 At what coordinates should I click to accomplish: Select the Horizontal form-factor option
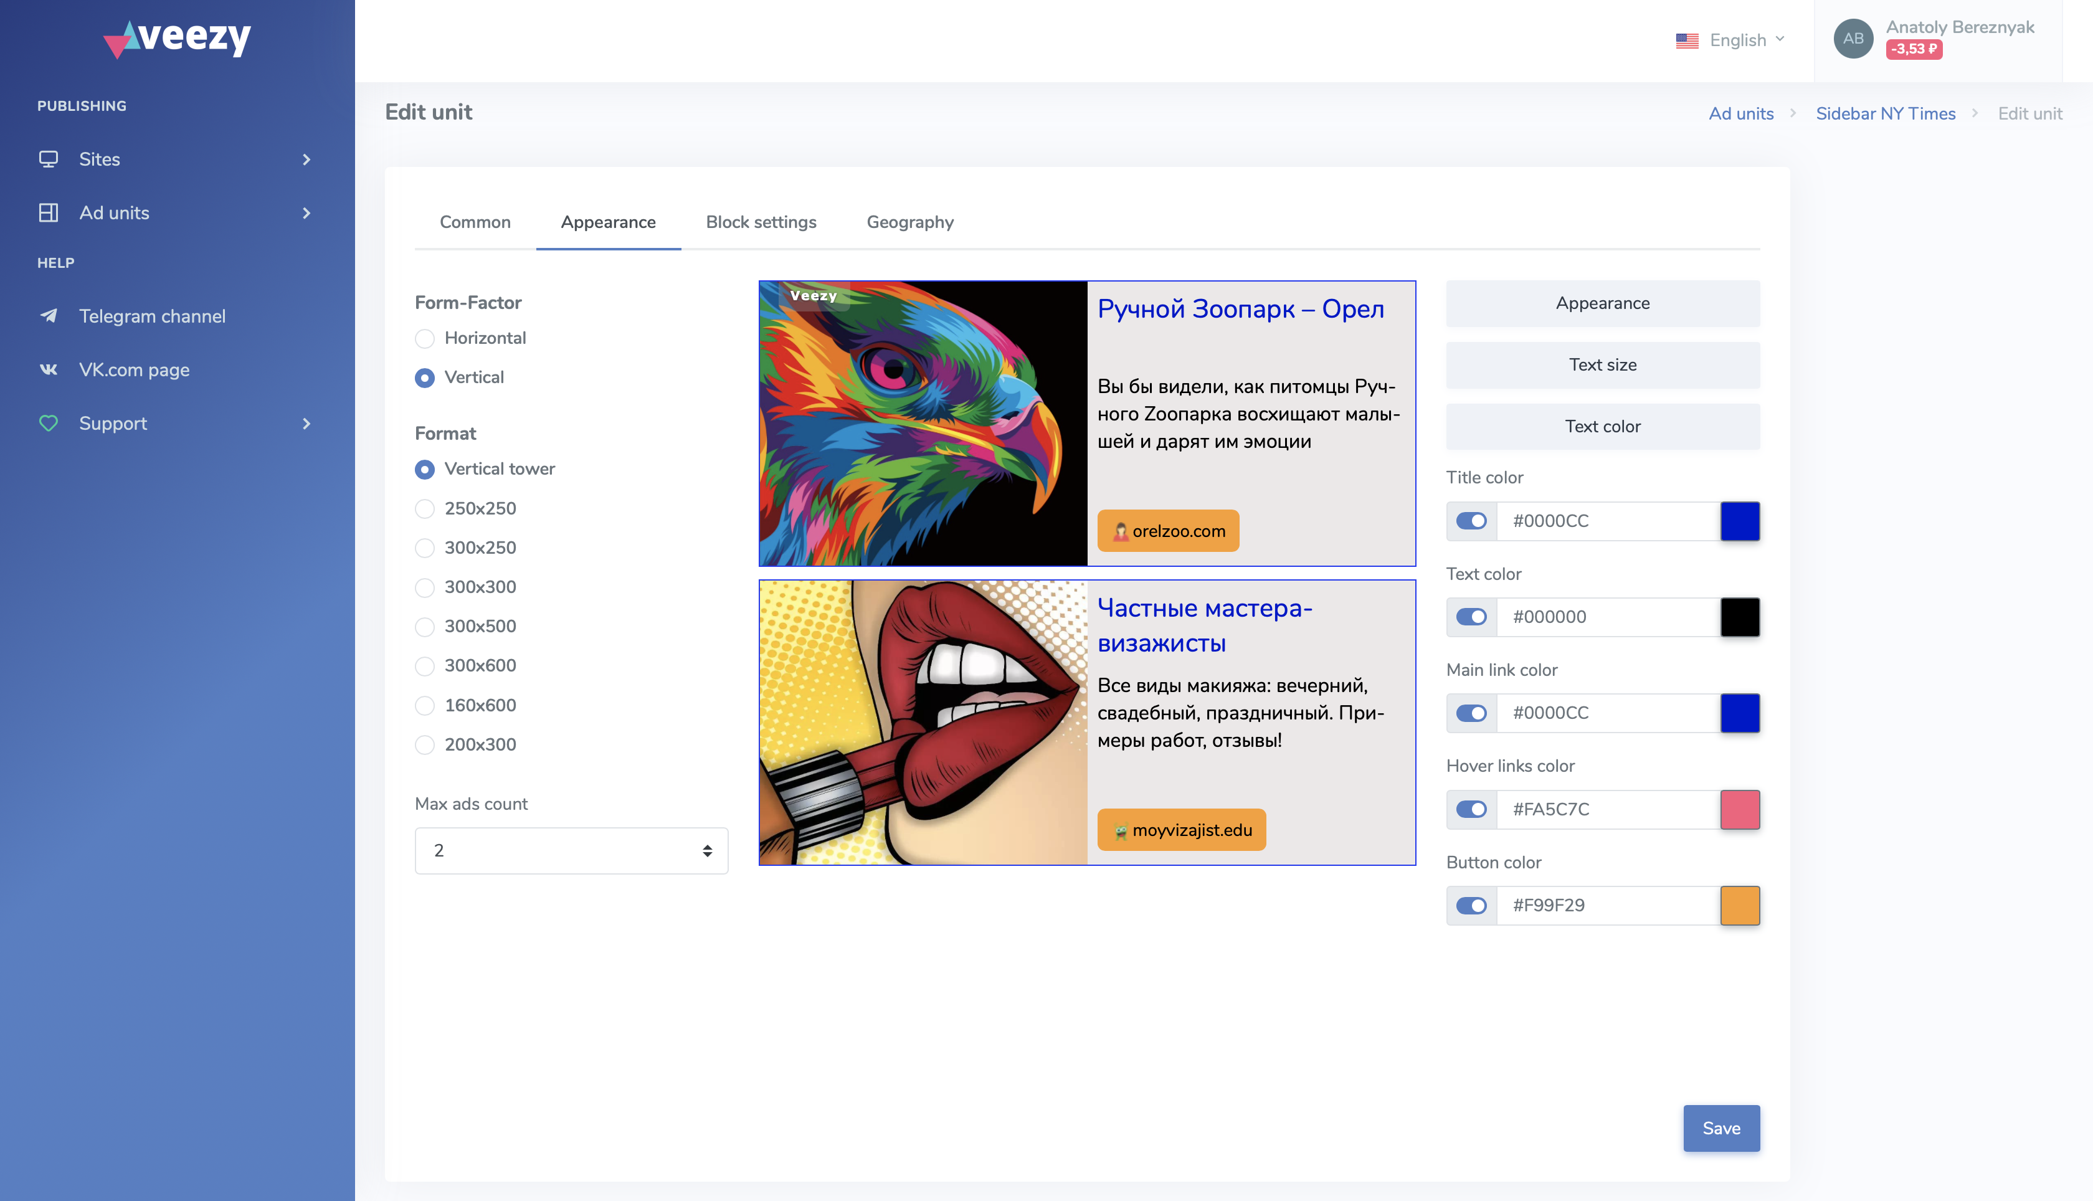coord(425,338)
